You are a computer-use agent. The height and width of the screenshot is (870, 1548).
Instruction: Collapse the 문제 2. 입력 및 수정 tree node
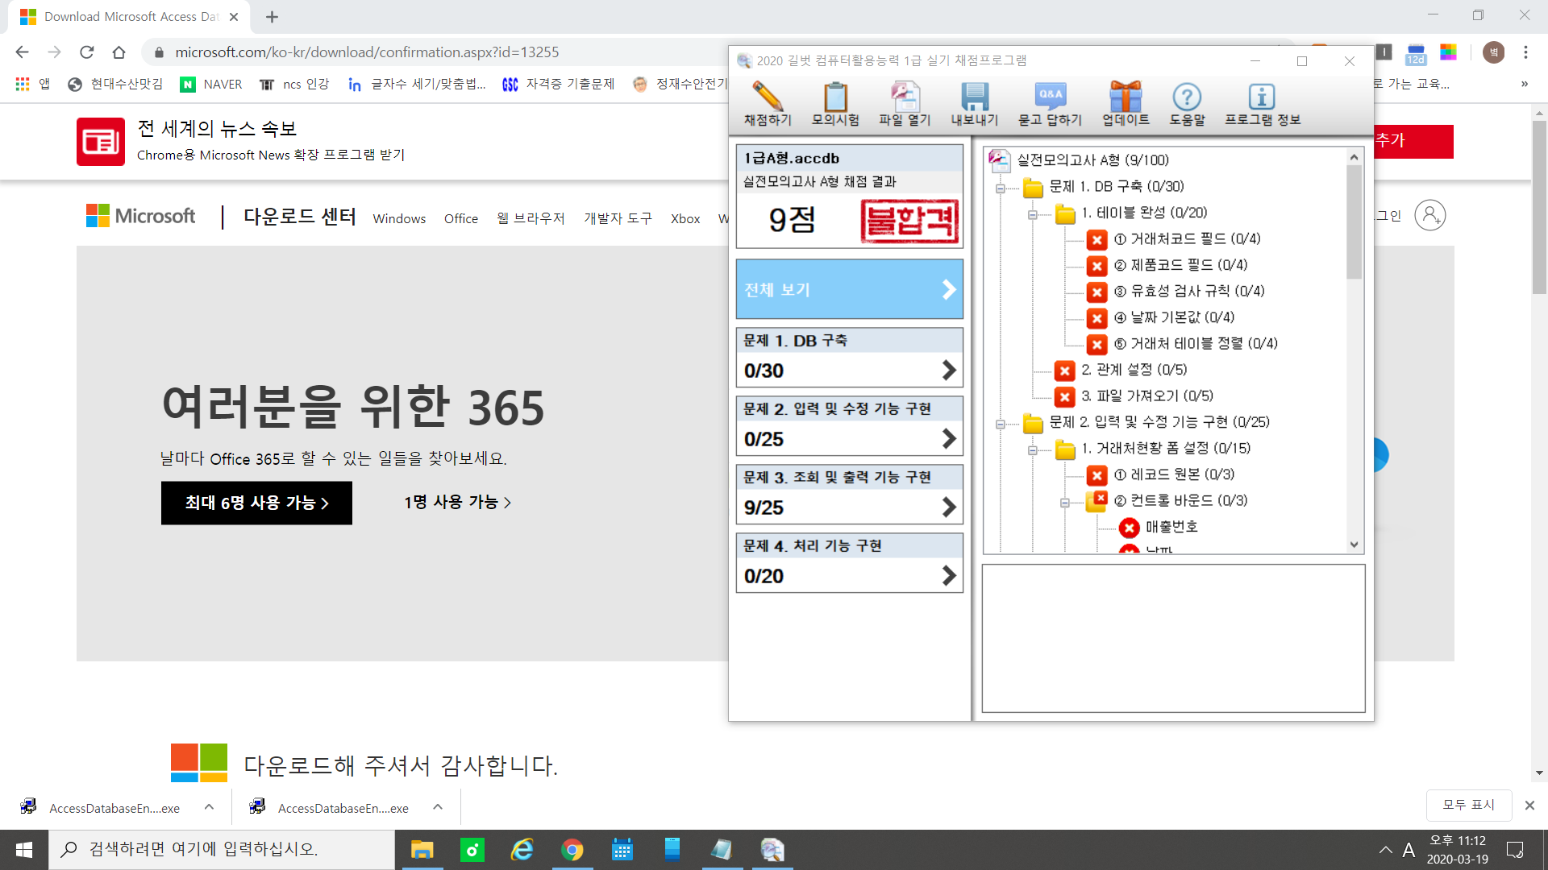point(1001,424)
